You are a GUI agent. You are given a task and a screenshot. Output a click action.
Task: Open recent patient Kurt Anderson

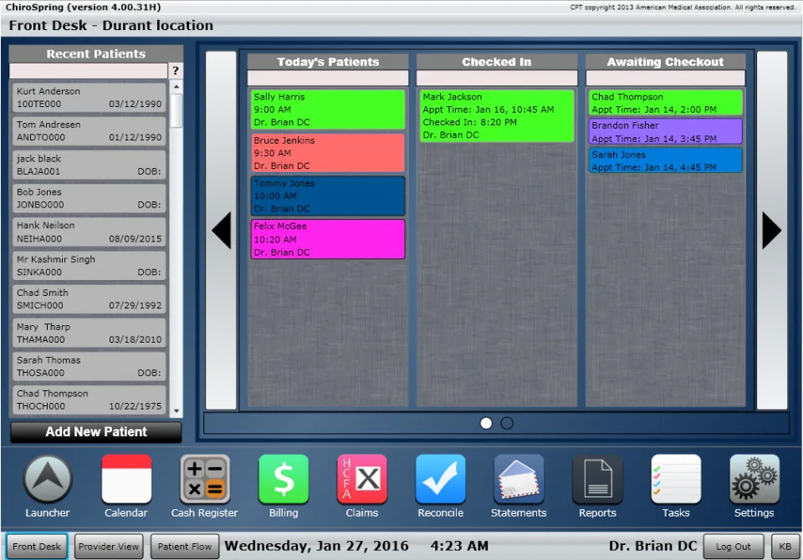(x=90, y=97)
